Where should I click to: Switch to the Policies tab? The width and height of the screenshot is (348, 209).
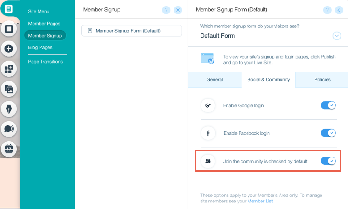[x=322, y=80]
